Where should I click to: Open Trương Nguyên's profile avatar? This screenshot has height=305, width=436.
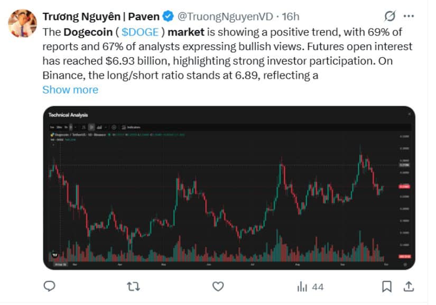(22, 24)
